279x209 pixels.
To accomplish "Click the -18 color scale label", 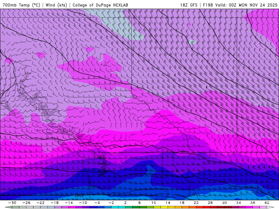I will click(55, 203).
